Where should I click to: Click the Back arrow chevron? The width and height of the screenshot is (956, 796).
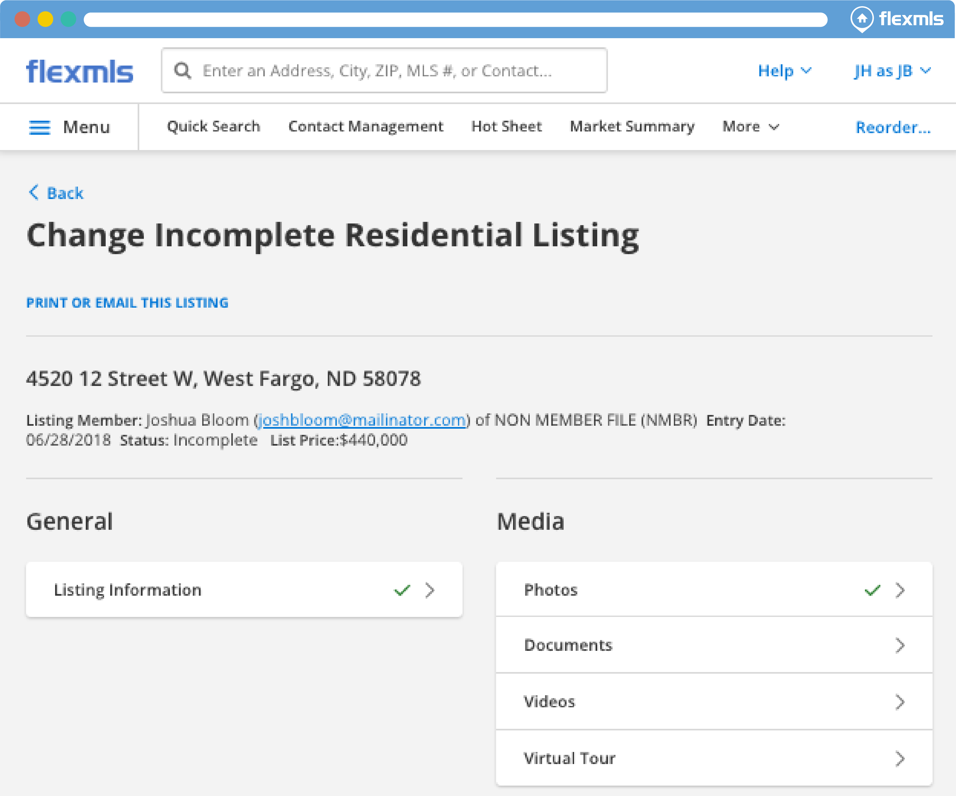pos(34,192)
